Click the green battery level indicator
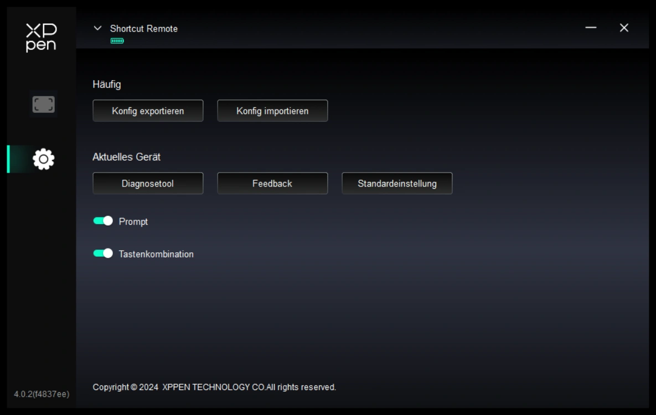 117,41
